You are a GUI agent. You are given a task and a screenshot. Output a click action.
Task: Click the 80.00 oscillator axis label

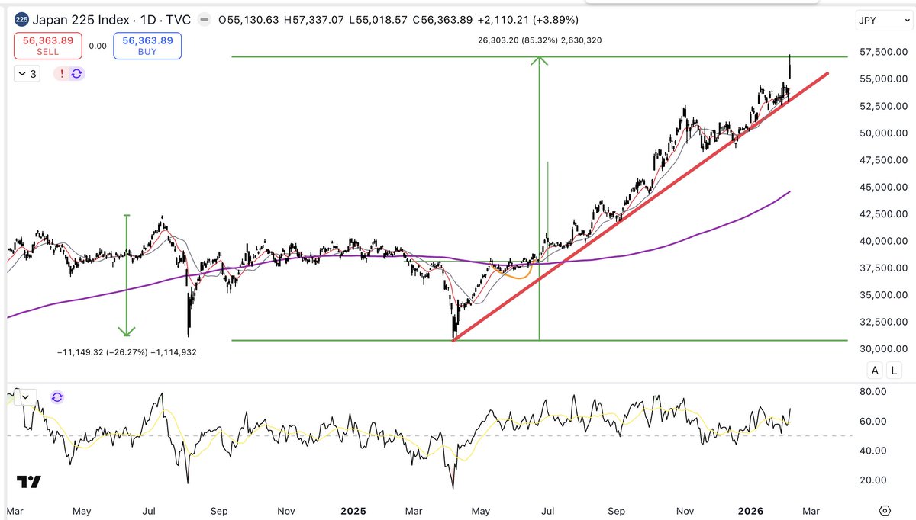click(x=872, y=391)
